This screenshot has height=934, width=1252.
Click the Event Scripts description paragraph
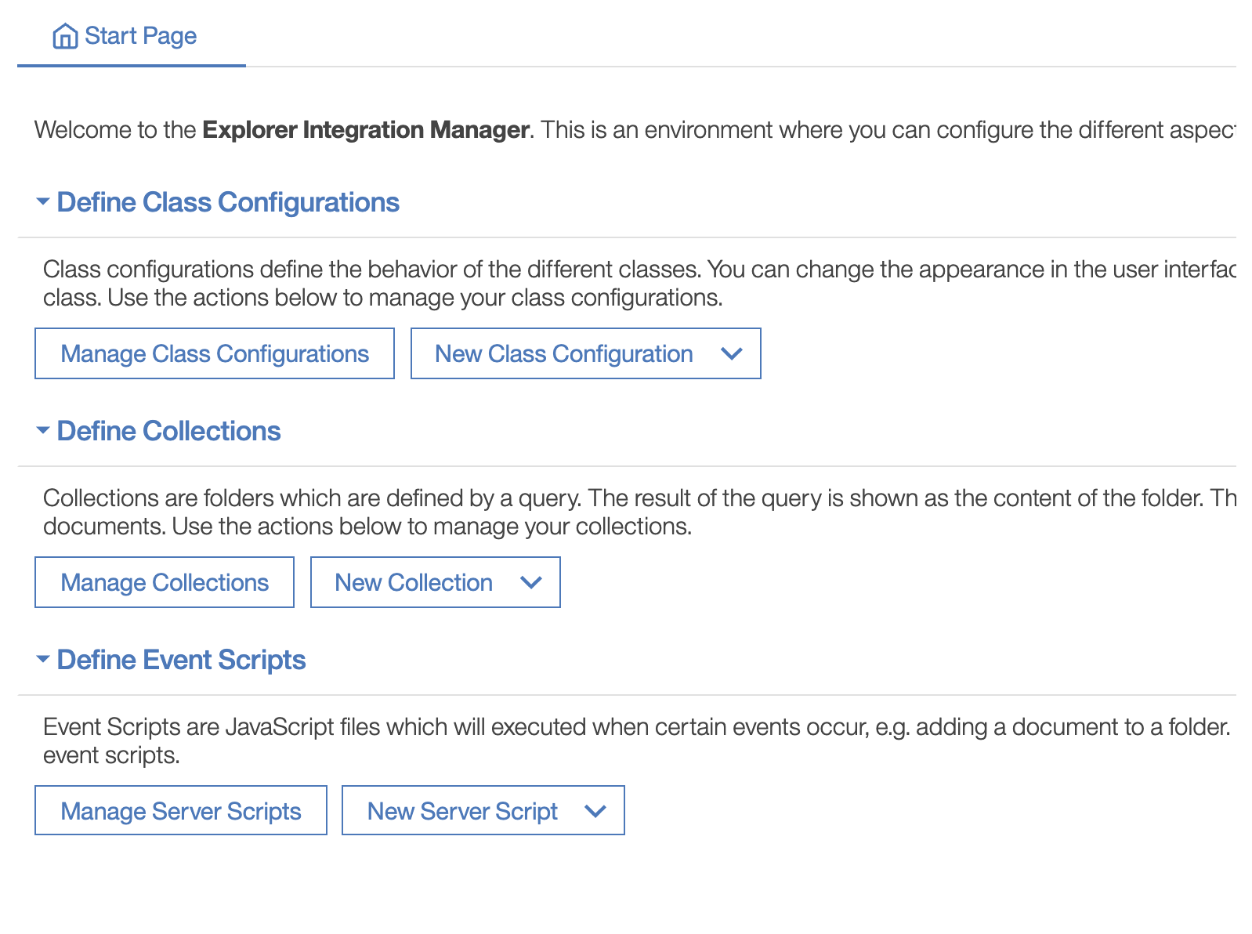470,740
